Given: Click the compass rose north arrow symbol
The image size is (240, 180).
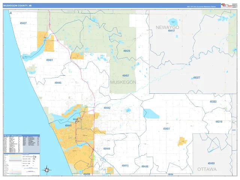Looking at the screenshot, I should pos(46,170).
